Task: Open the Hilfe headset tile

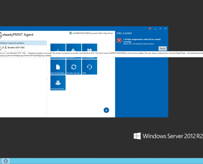Action: pos(89,67)
